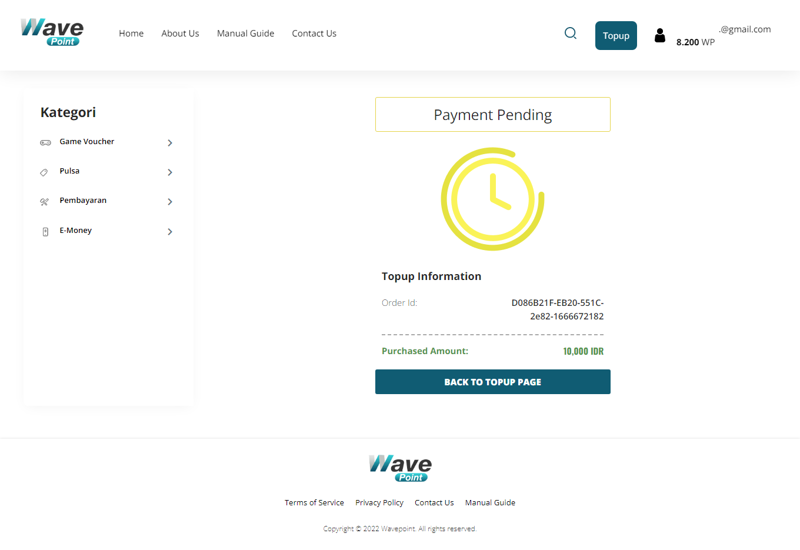The width and height of the screenshot is (800, 550).
Task: Click the Wave Point header logo
Action: point(52,32)
